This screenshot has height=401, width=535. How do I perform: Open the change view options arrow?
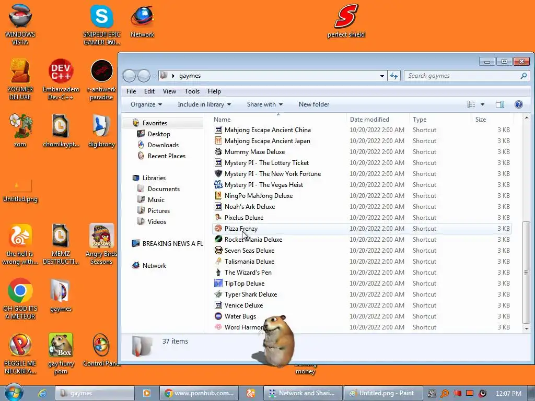(482, 104)
